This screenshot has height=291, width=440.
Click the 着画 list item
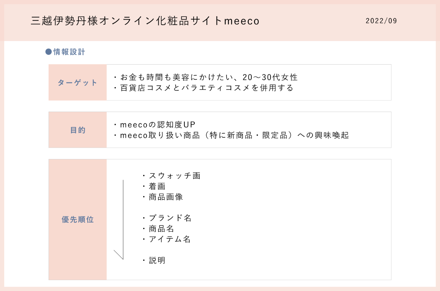(x=157, y=186)
